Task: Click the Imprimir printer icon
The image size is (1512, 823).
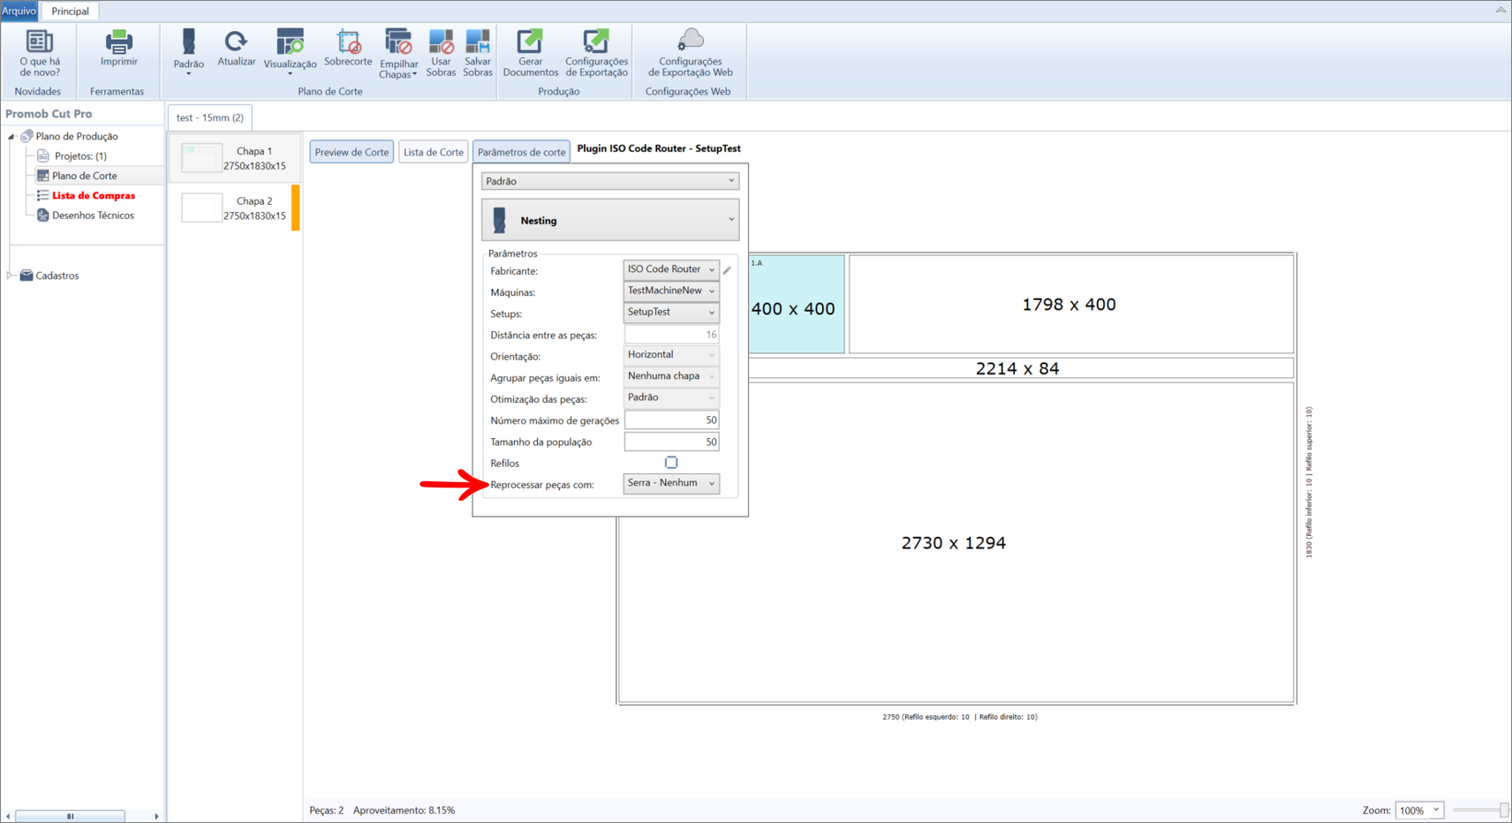Action: 118,42
